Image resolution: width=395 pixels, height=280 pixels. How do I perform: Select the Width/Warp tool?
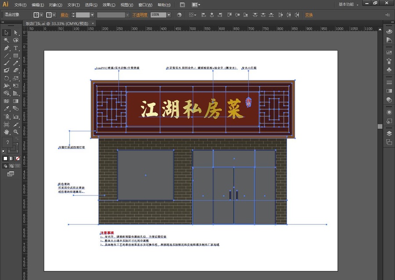click(6, 86)
